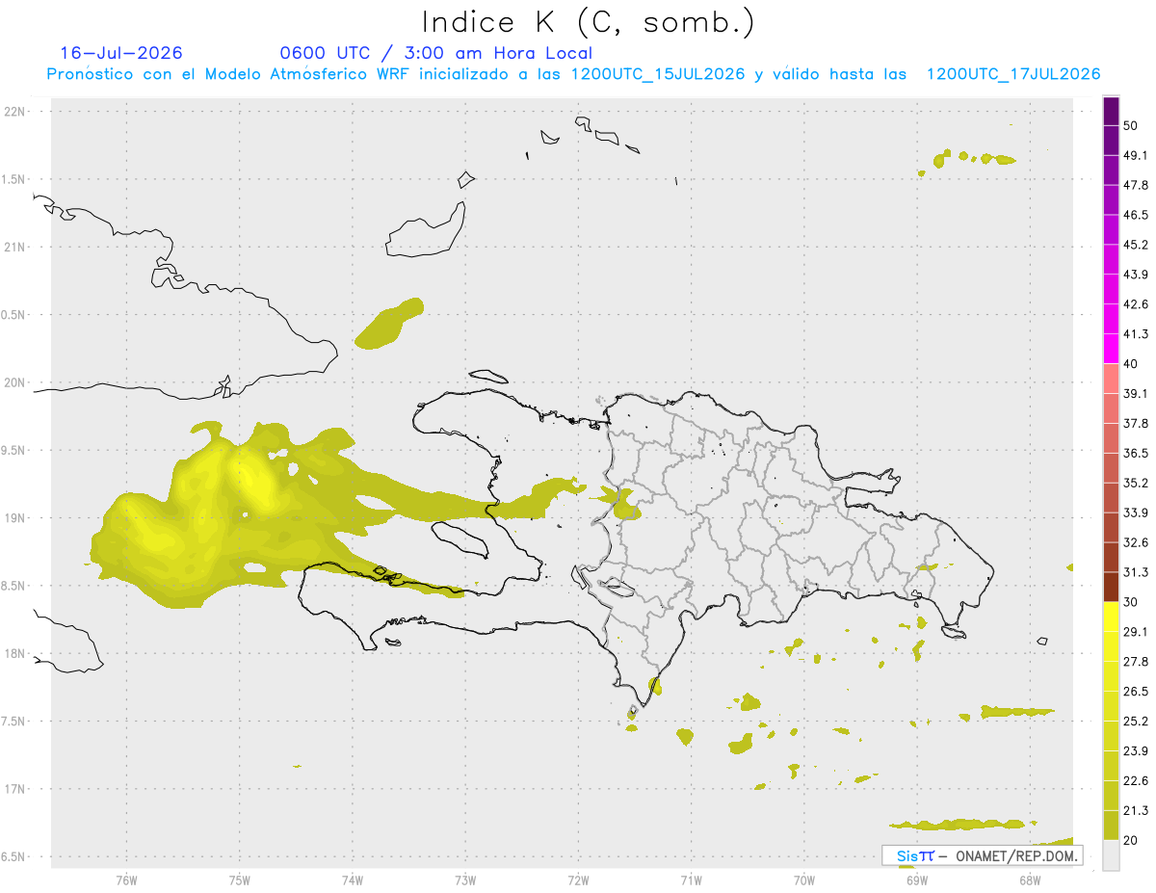Click the '69W' longitude label
1156x893 pixels.
pyautogui.click(x=916, y=880)
